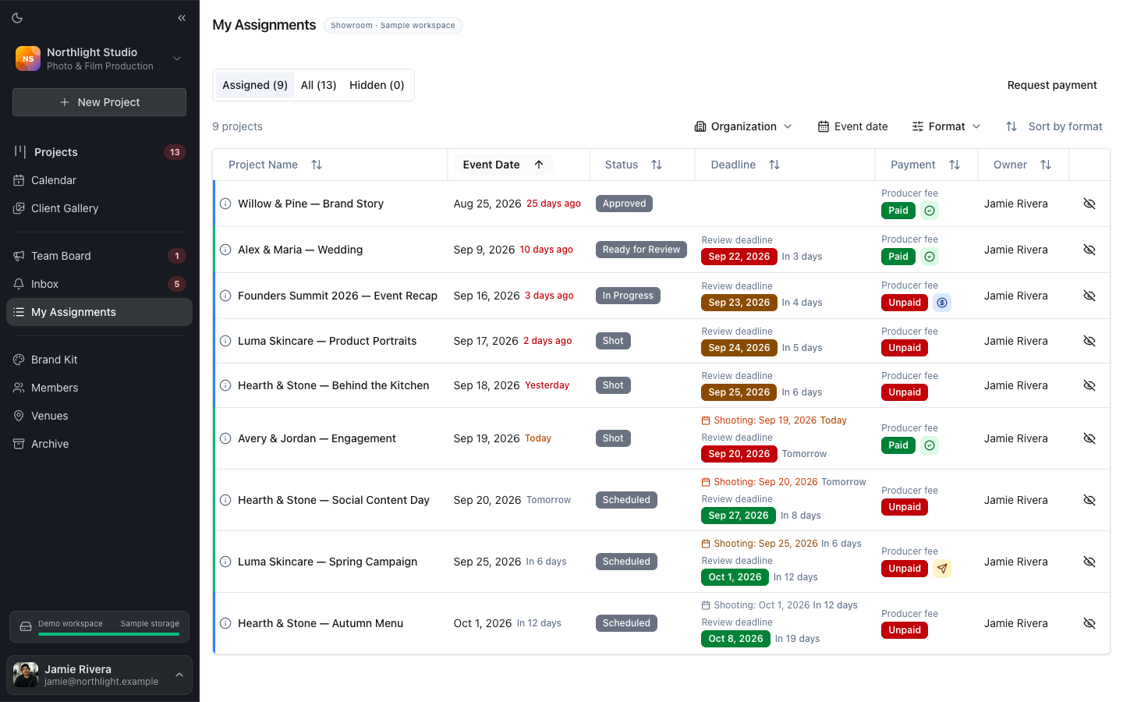Open the Organization grouping dropdown
This screenshot has width=1123, height=702.
743,126
